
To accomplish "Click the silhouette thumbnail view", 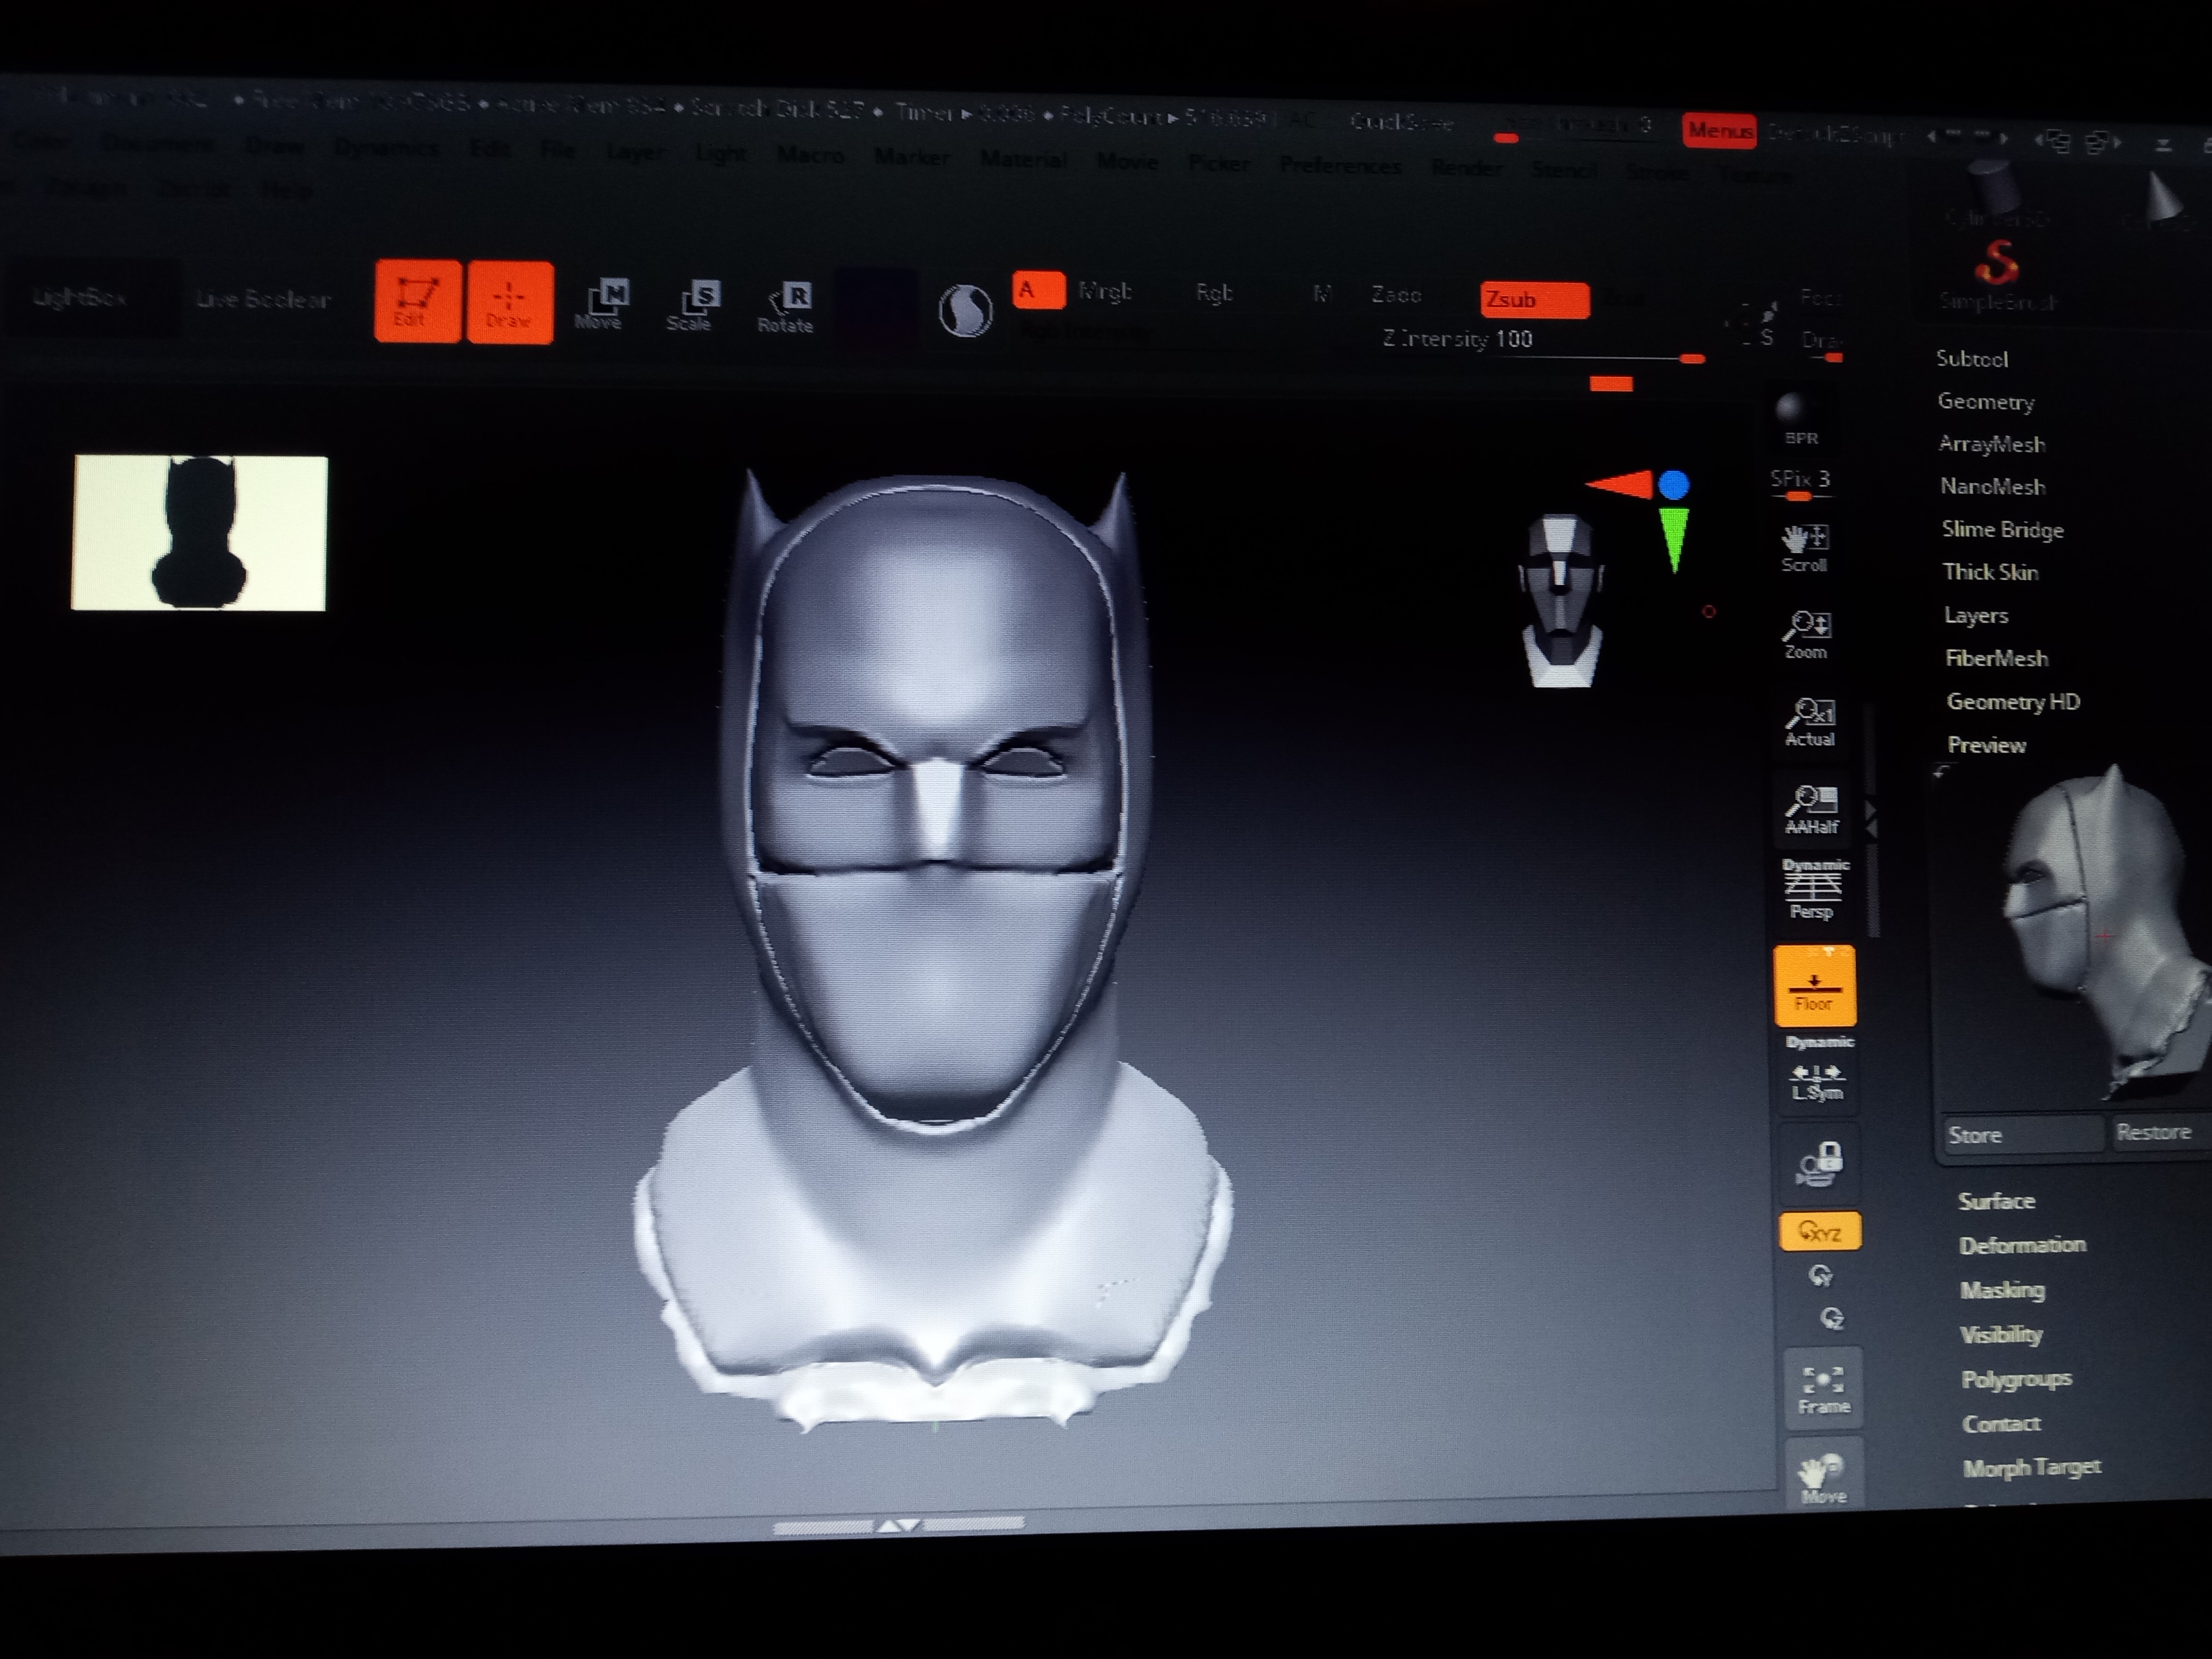I will [200, 532].
